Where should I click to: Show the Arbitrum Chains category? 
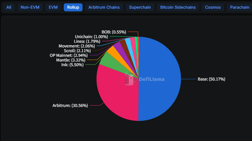[x=104, y=7]
